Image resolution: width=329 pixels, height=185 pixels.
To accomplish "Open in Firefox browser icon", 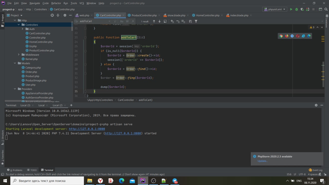I will [x=287, y=36].
